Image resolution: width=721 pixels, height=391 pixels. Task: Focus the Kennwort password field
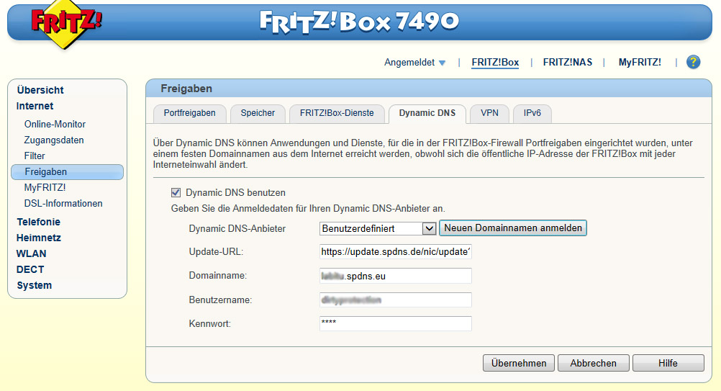396,323
